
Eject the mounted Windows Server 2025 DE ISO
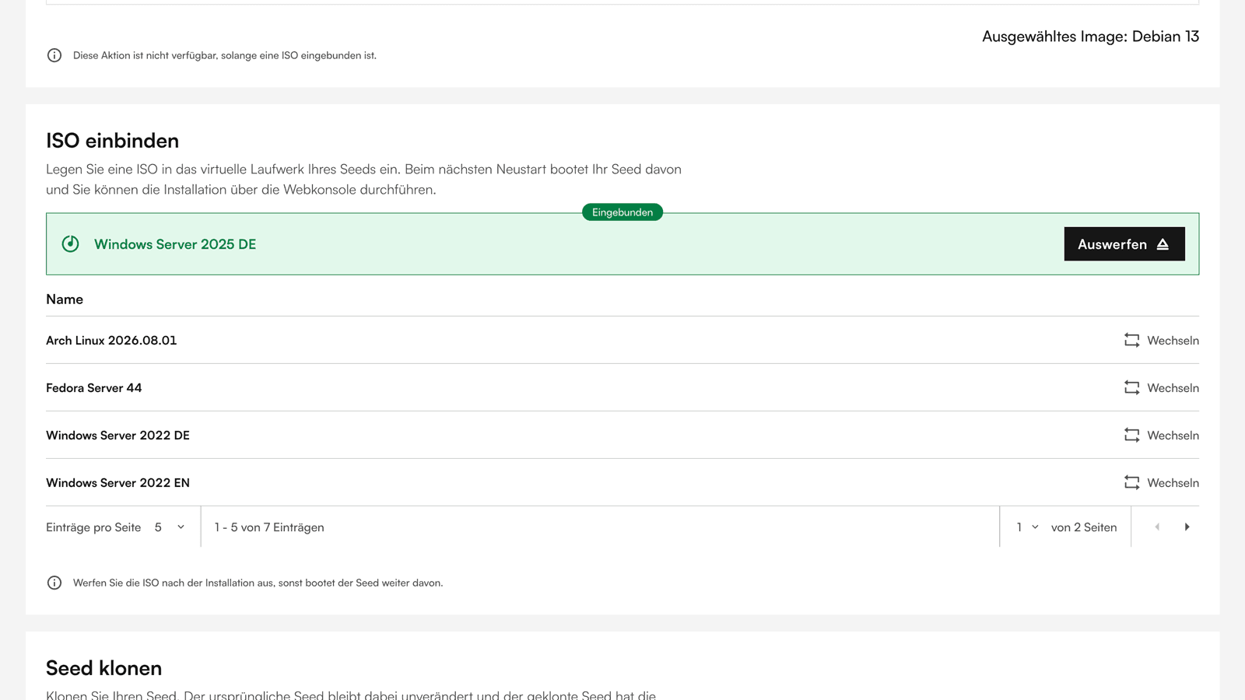coord(1124,244)
